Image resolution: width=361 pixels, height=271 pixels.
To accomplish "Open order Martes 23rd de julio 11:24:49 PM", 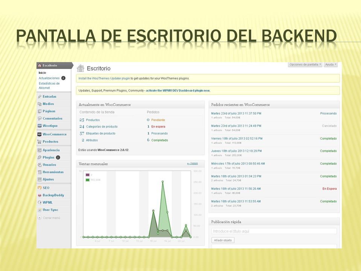I will pyautogui.click(x=236, y=126).
